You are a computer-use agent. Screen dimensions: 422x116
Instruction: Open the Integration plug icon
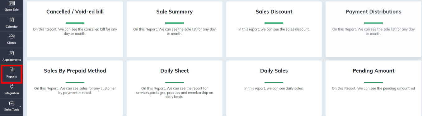pyautogui.click(x=12, y=87)
